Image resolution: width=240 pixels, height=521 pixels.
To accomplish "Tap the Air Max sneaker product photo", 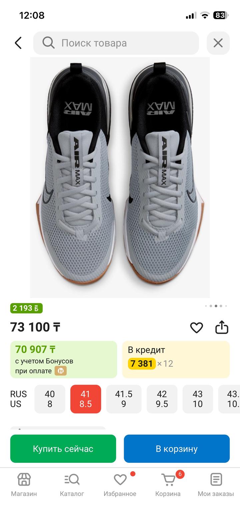I will pos(120,177).
